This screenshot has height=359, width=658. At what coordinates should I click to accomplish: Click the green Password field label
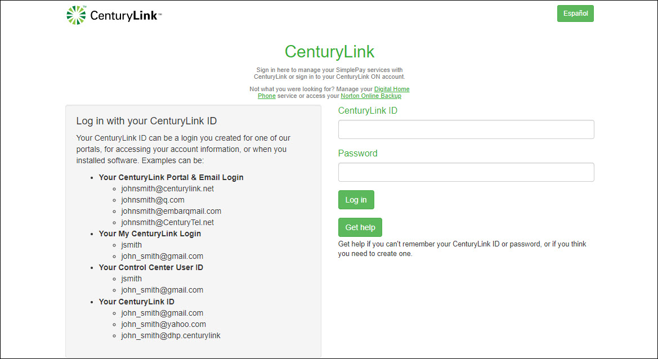coord(357,154)
